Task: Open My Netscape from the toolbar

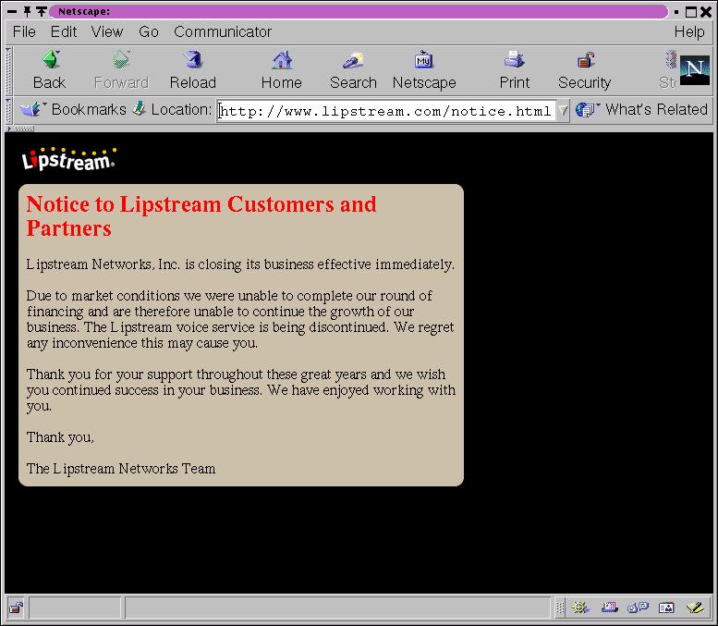Action: [424, 69]
